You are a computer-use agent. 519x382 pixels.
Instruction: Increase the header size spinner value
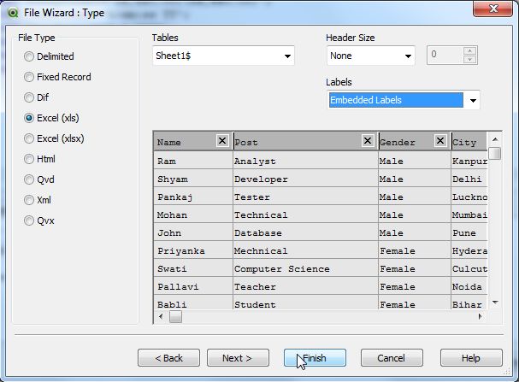click(469, 51)
